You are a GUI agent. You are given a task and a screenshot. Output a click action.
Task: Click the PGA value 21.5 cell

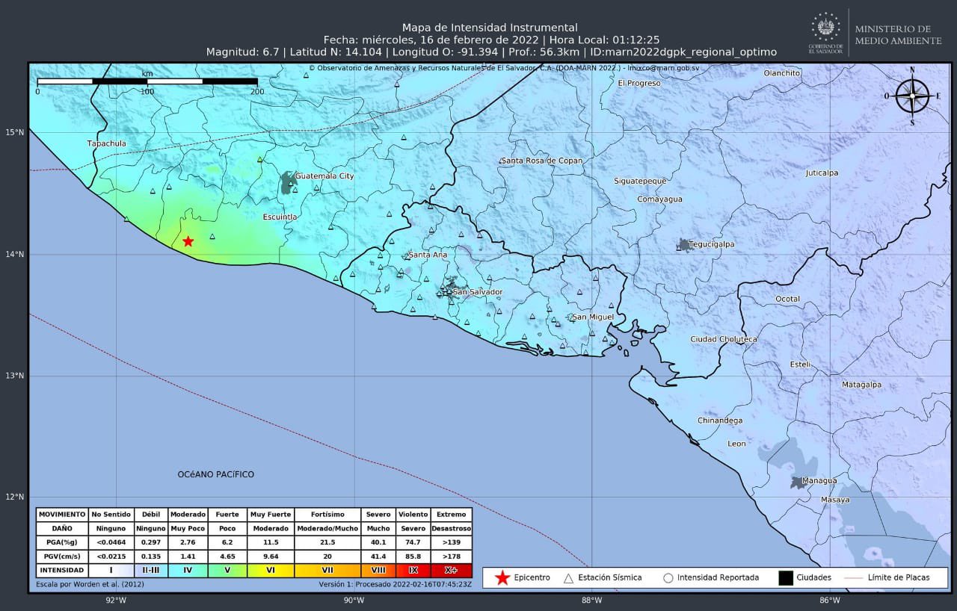[x=327, y=542]
